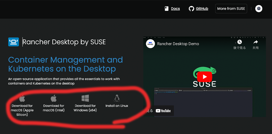
Task: Open the Docs link
Action: click(x=176, y=8)
